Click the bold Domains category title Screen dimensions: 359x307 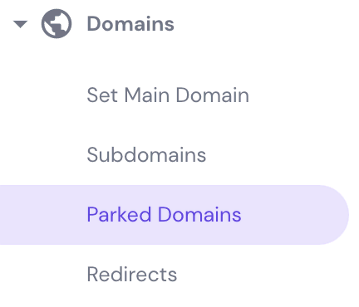(x=130, y=24)
